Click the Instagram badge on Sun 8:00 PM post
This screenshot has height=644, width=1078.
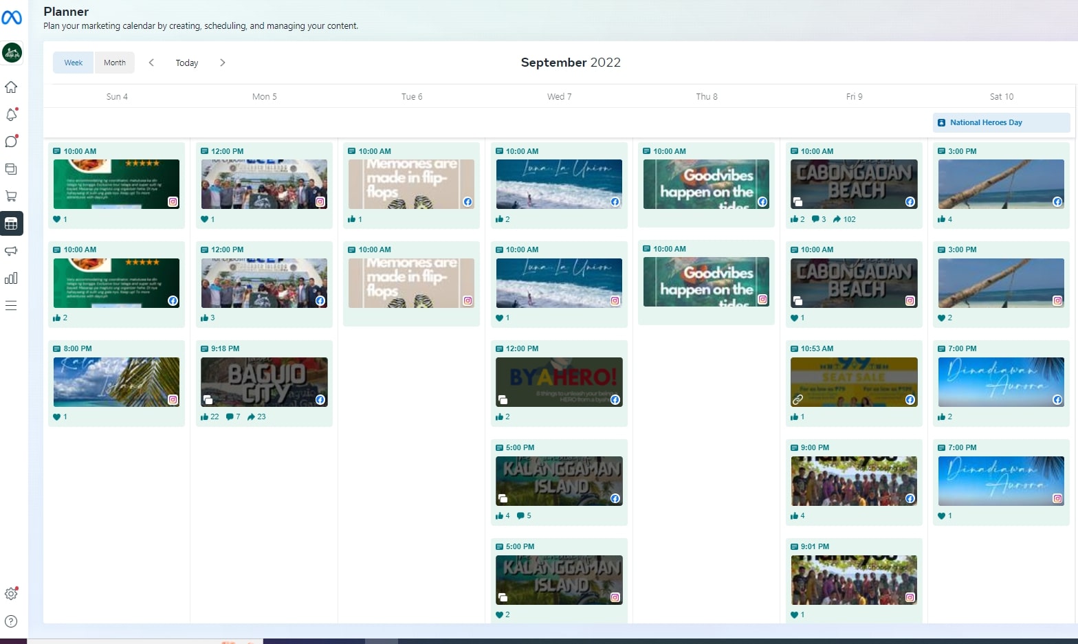[x=173, y=399]
